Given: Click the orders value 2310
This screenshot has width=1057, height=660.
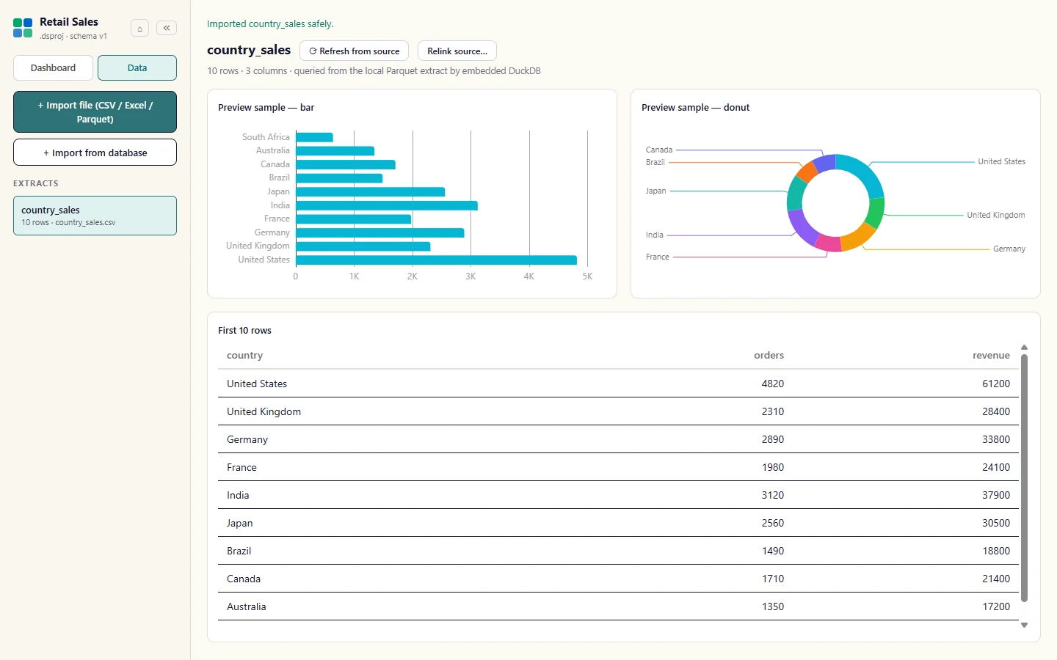Looking at the screenshot, I should coord(772,411).
